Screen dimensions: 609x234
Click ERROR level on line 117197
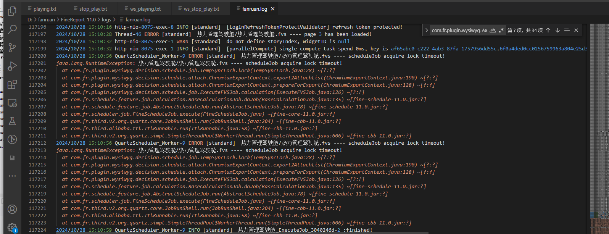point(151,34)
